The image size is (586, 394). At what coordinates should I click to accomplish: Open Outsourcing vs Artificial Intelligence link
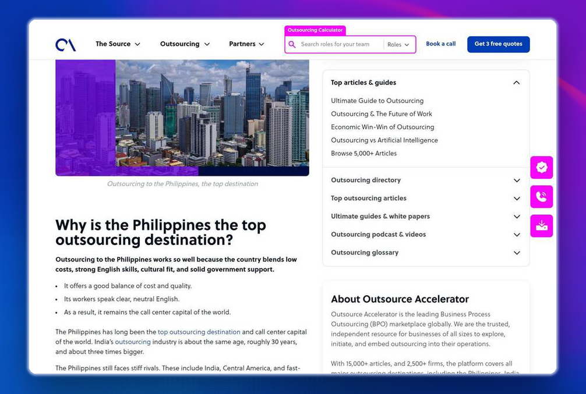(x=384, y=140)
